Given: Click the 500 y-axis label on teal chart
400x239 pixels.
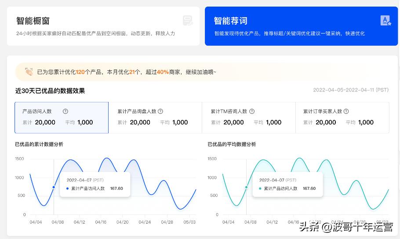Looking at the screenshot, I should (x=214, y=196).
